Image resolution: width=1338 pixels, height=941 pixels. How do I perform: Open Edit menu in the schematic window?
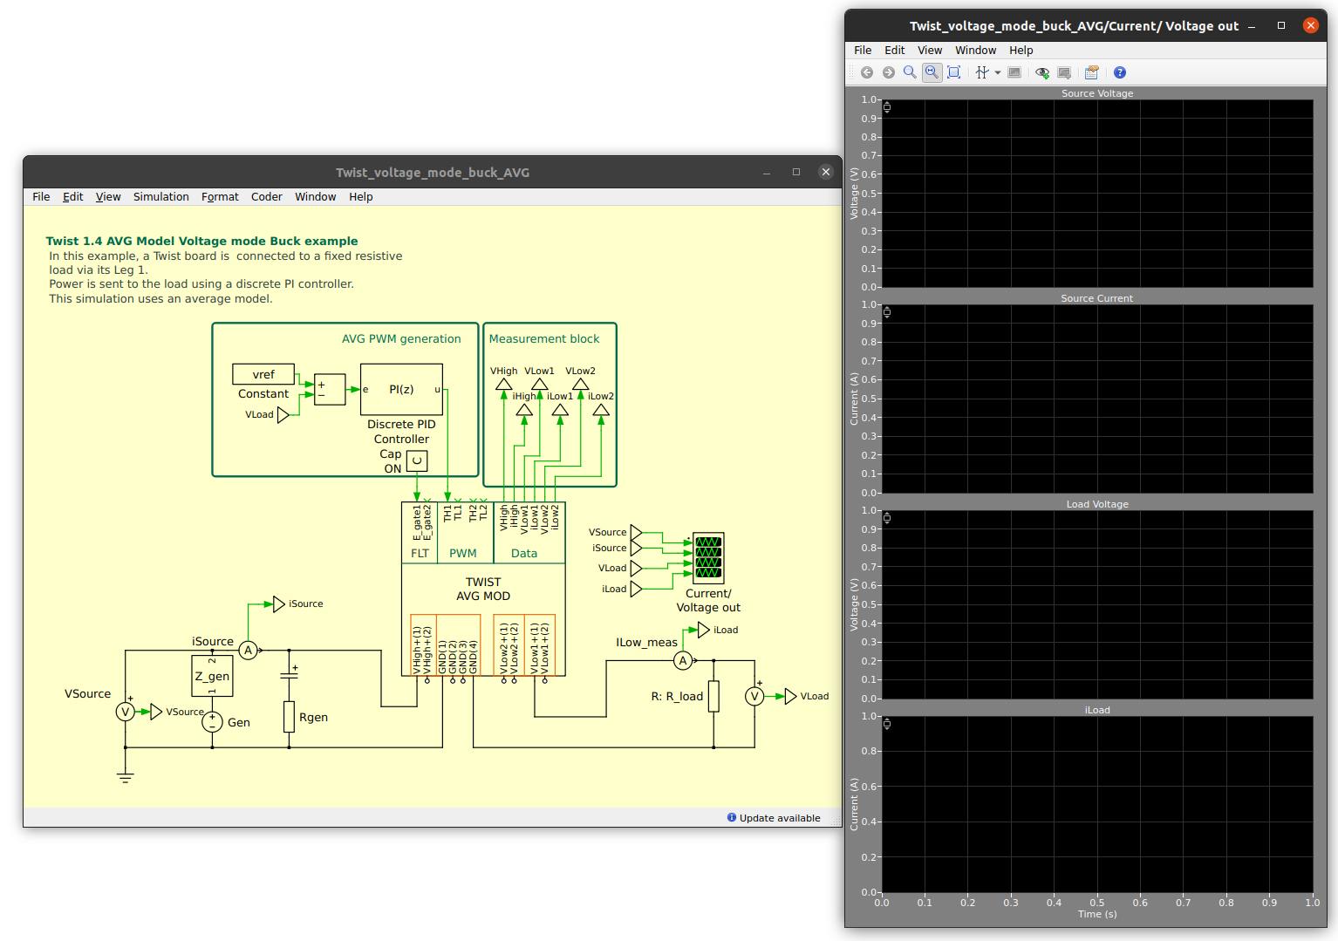tap(72, 197)
